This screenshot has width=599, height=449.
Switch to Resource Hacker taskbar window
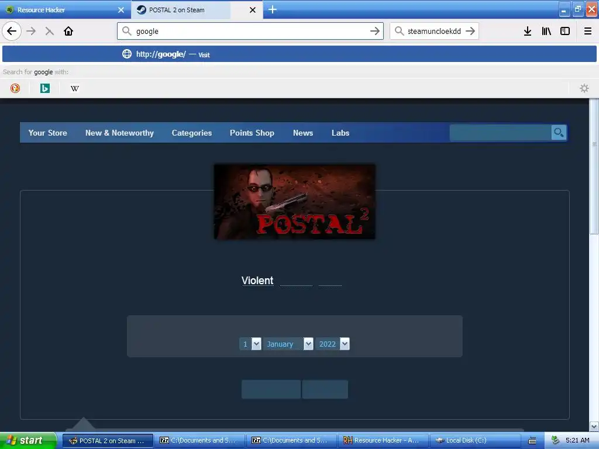tap(383, 441)
